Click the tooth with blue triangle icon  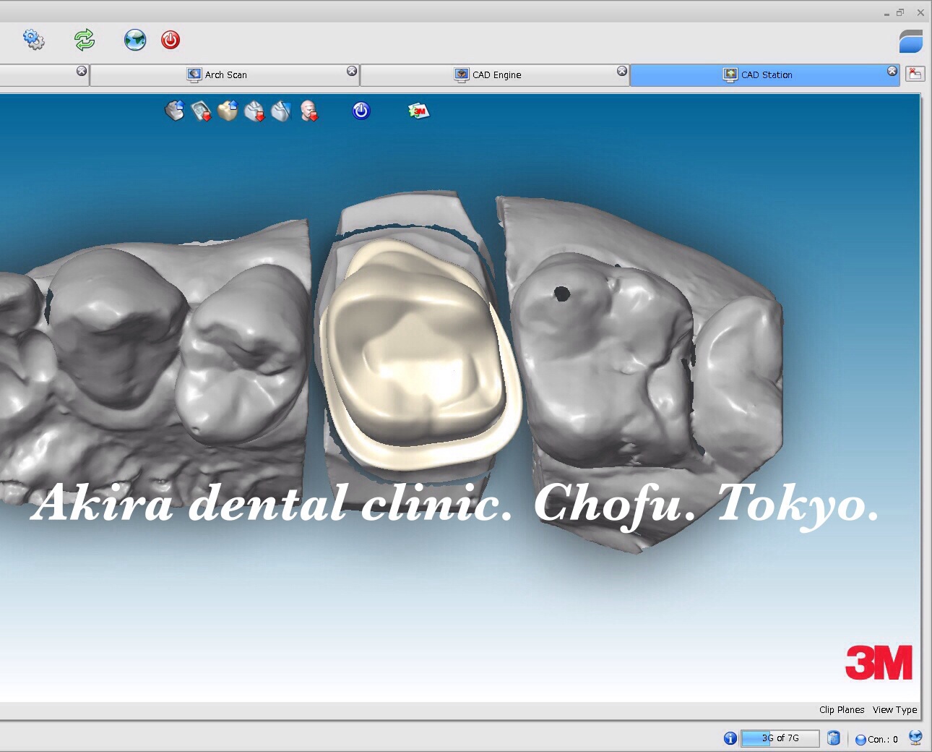click(281, 111)
